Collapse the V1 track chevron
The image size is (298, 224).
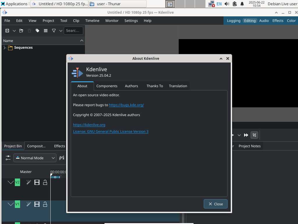point(11,204)
